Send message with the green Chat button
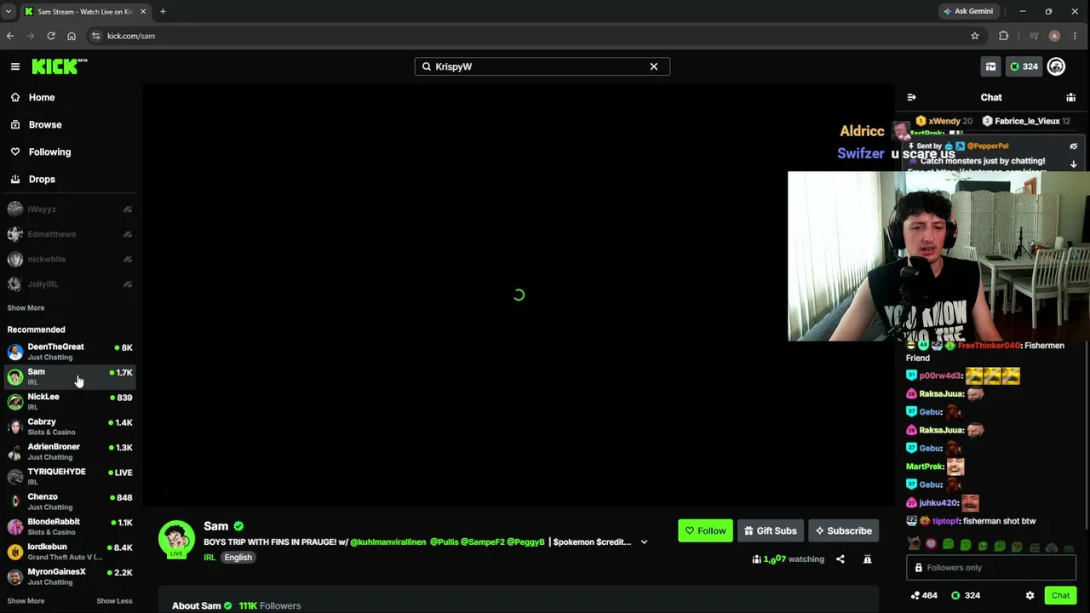Viewport: 1090px width, 613px height. [1060, 596]
